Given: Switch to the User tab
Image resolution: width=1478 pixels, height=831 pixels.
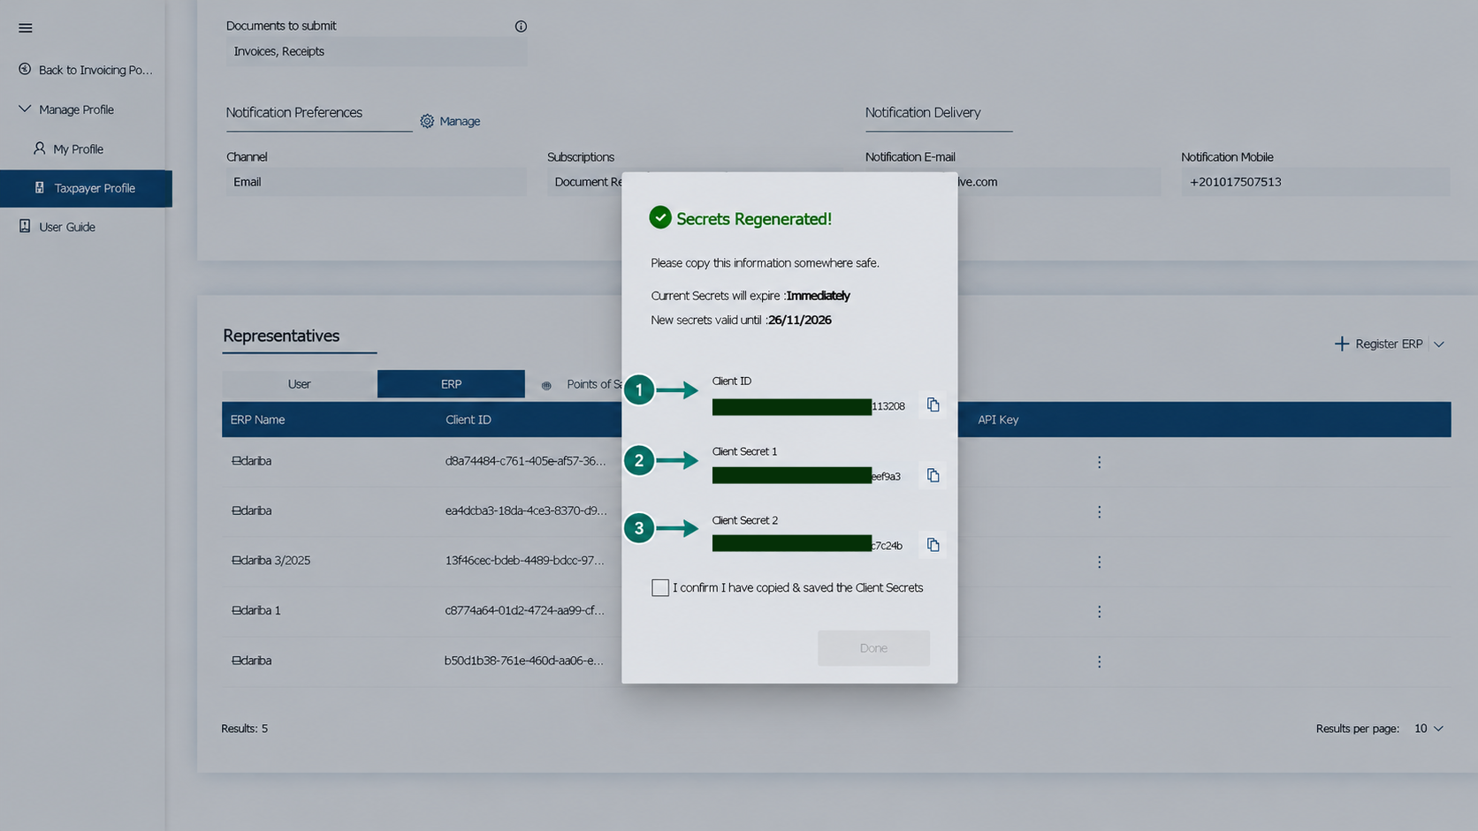Looking at the screenshot, I should point(299,384).
